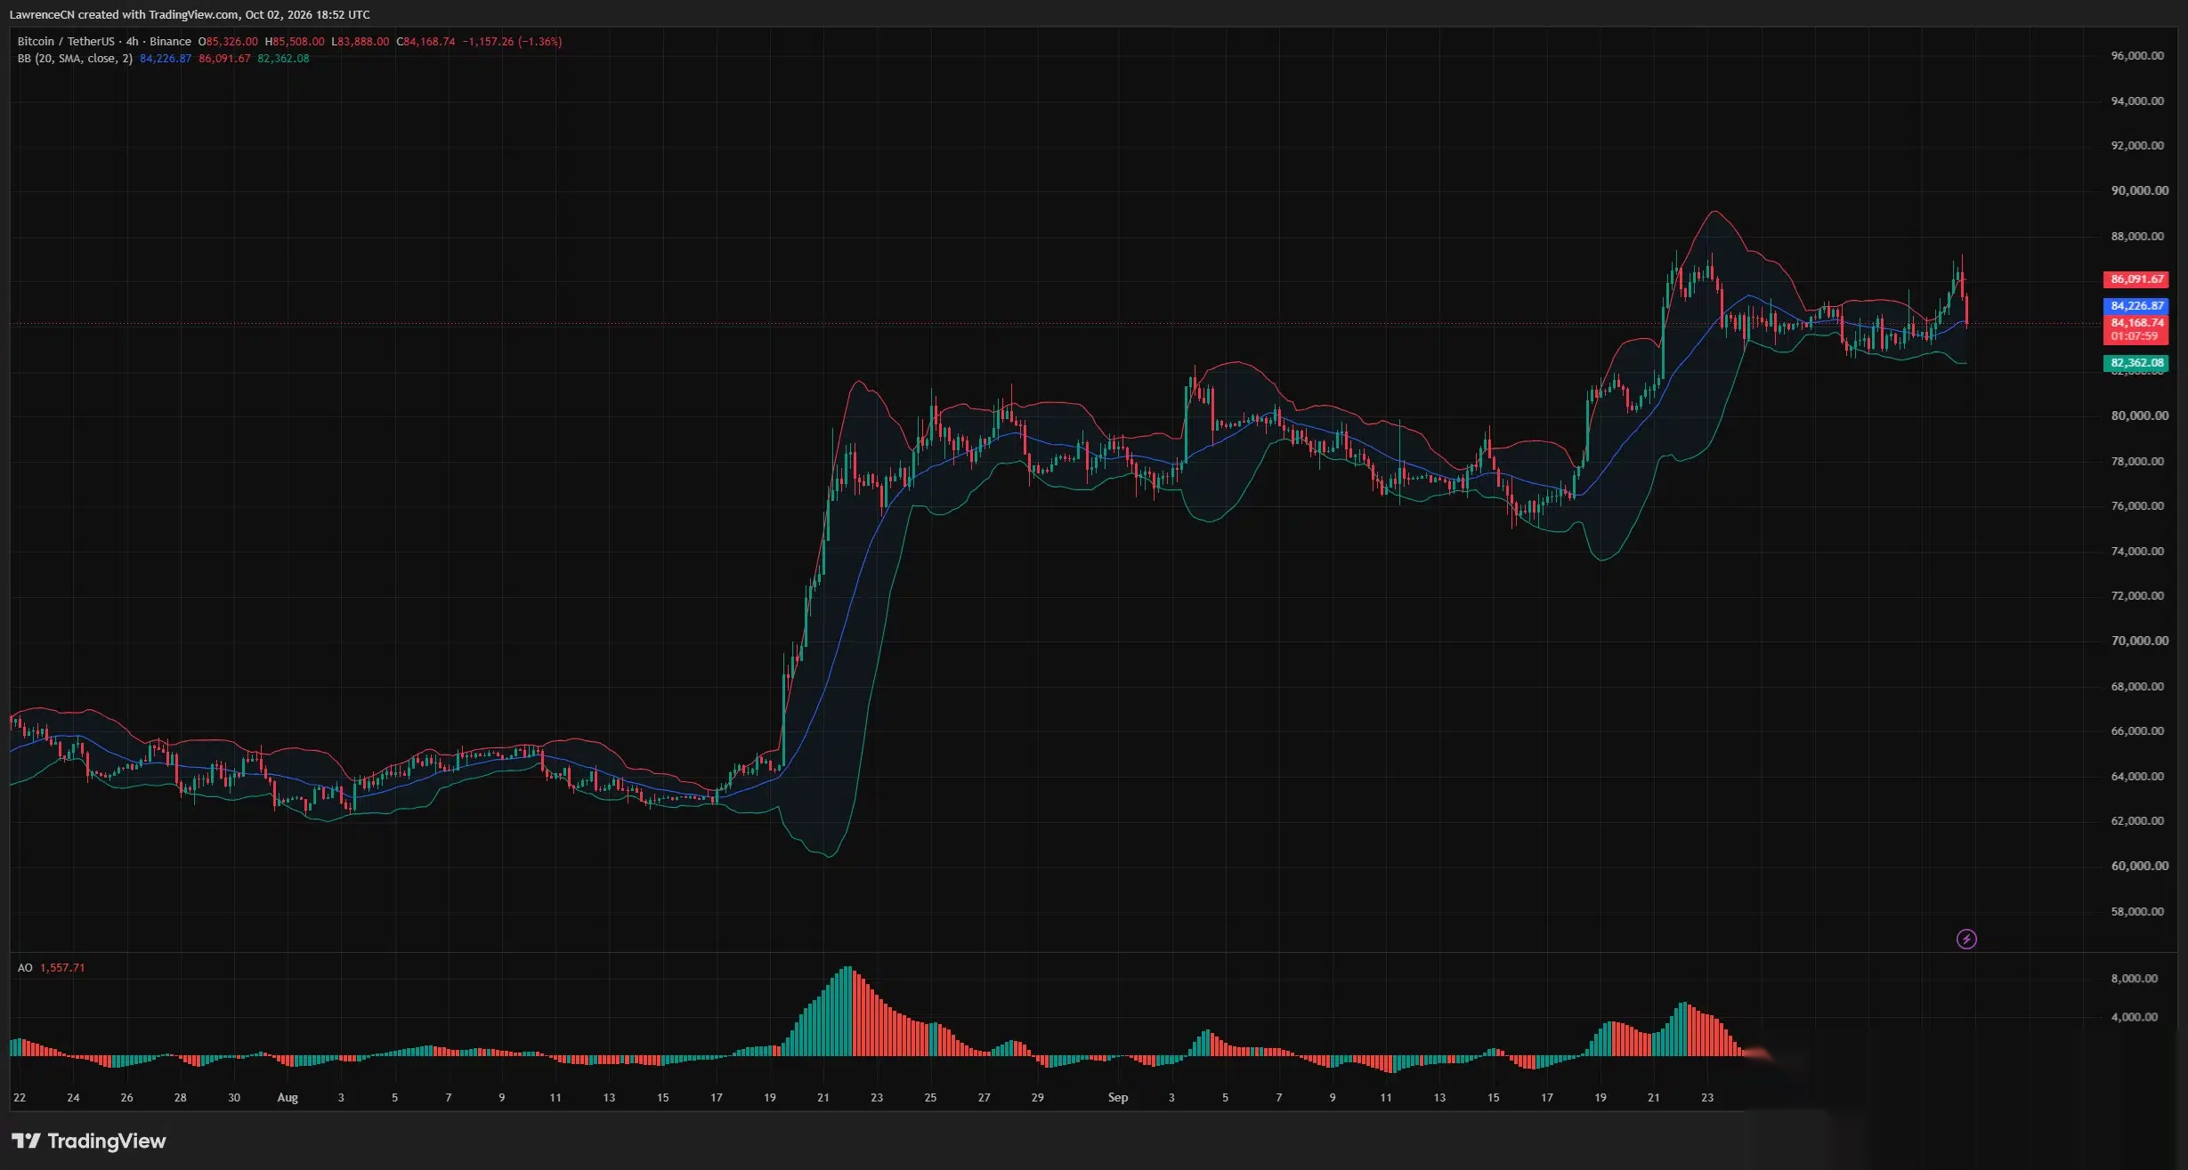Click the BB basis value 84,226.87 in legend

(166, 59)
